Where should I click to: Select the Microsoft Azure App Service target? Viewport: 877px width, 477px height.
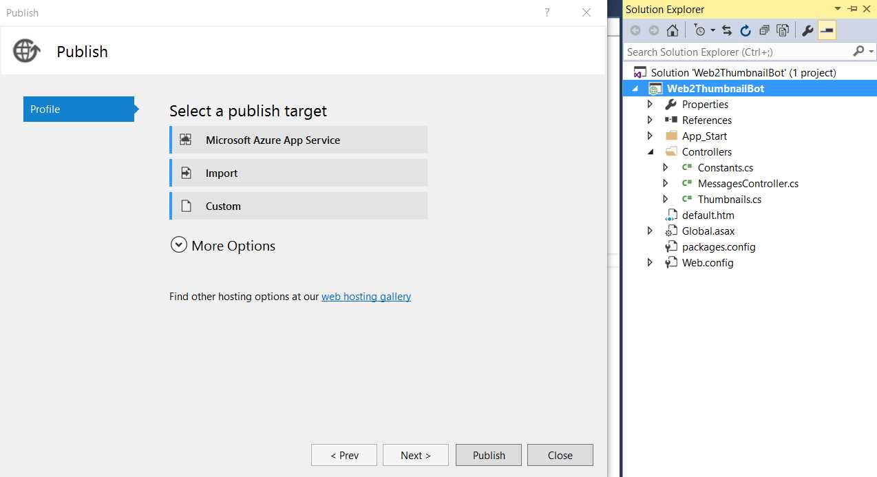[299, 140]
